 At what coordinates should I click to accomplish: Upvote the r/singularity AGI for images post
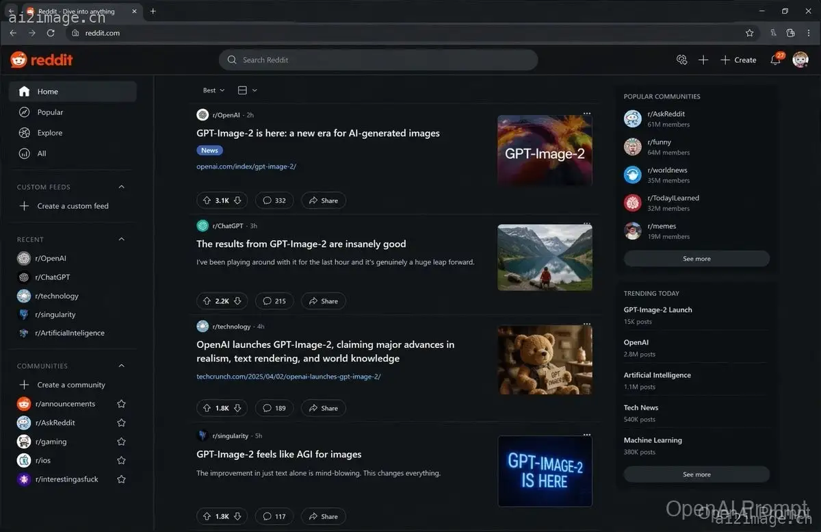[206, 516]
